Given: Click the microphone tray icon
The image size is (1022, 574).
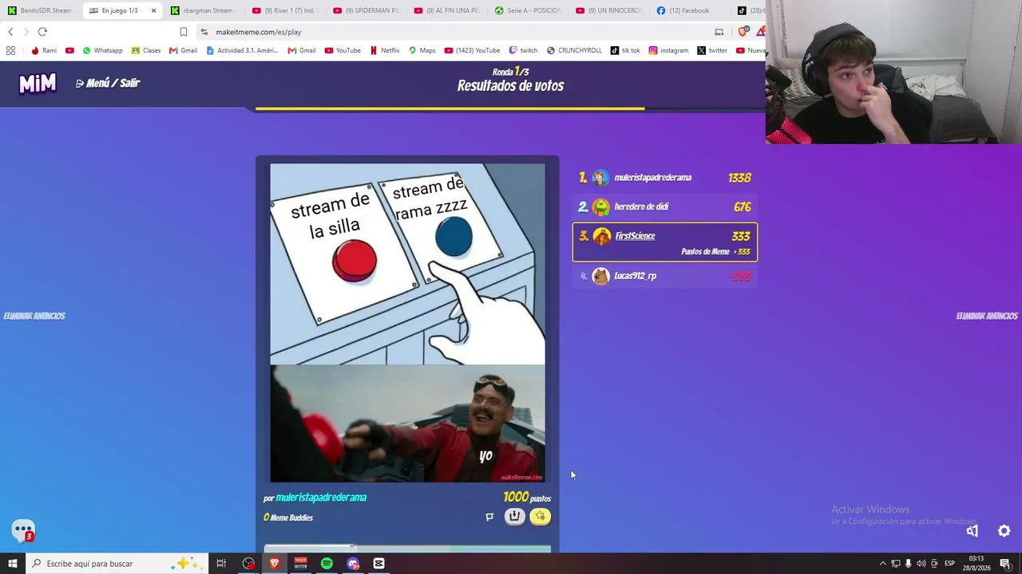Looking at the screenshot, I should 908,564.
